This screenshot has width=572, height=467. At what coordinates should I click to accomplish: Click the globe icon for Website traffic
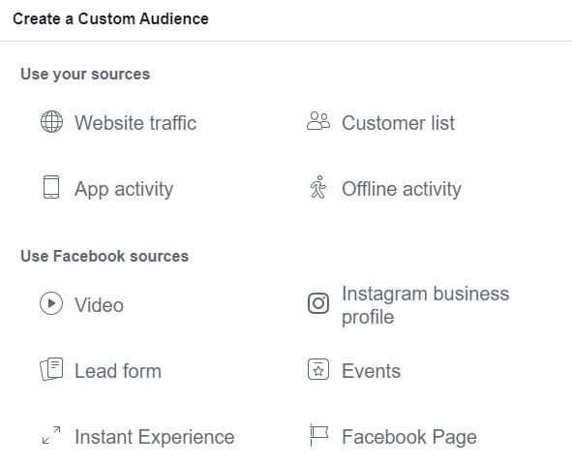point(51,121)
